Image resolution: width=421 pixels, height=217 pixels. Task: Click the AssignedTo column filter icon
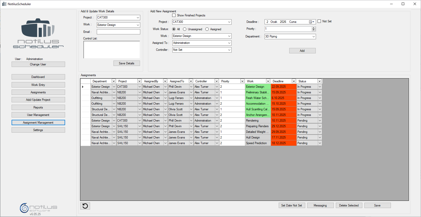click(x=191, y=81)
